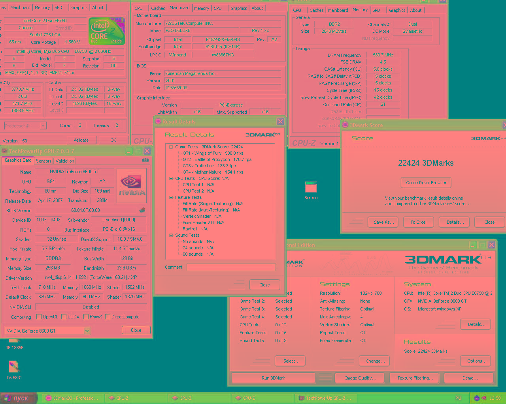Click the 3DMark Score window title icon
506x404 pixels.
pos(345,125)
